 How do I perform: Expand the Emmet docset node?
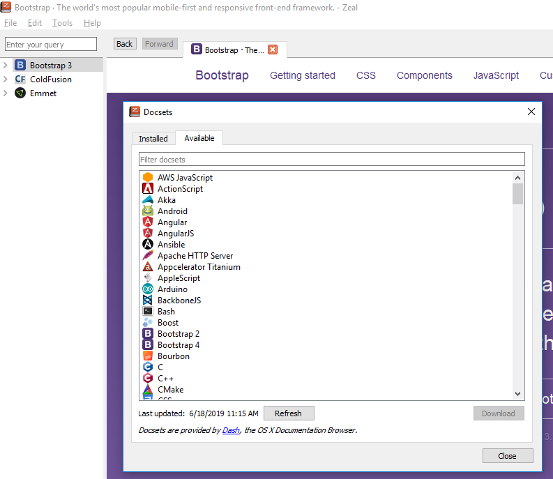[6, 93]
